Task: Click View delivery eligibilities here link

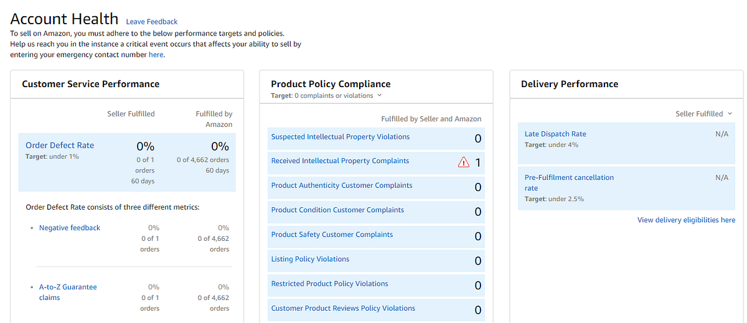Action: 686,220
